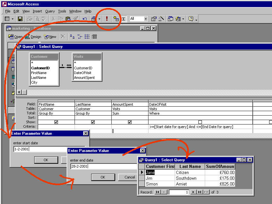Click the end date parameter input field
272x204 pixels.
click(x=104, y=166)
